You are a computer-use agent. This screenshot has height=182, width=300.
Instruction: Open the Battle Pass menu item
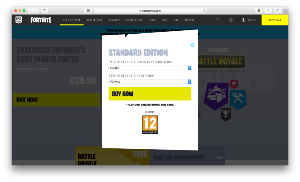tap(94, 20)
